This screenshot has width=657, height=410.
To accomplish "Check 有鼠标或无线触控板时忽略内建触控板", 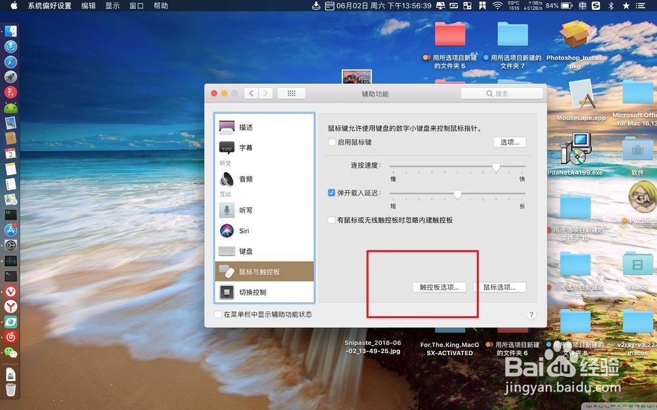I will click(332, 220).
